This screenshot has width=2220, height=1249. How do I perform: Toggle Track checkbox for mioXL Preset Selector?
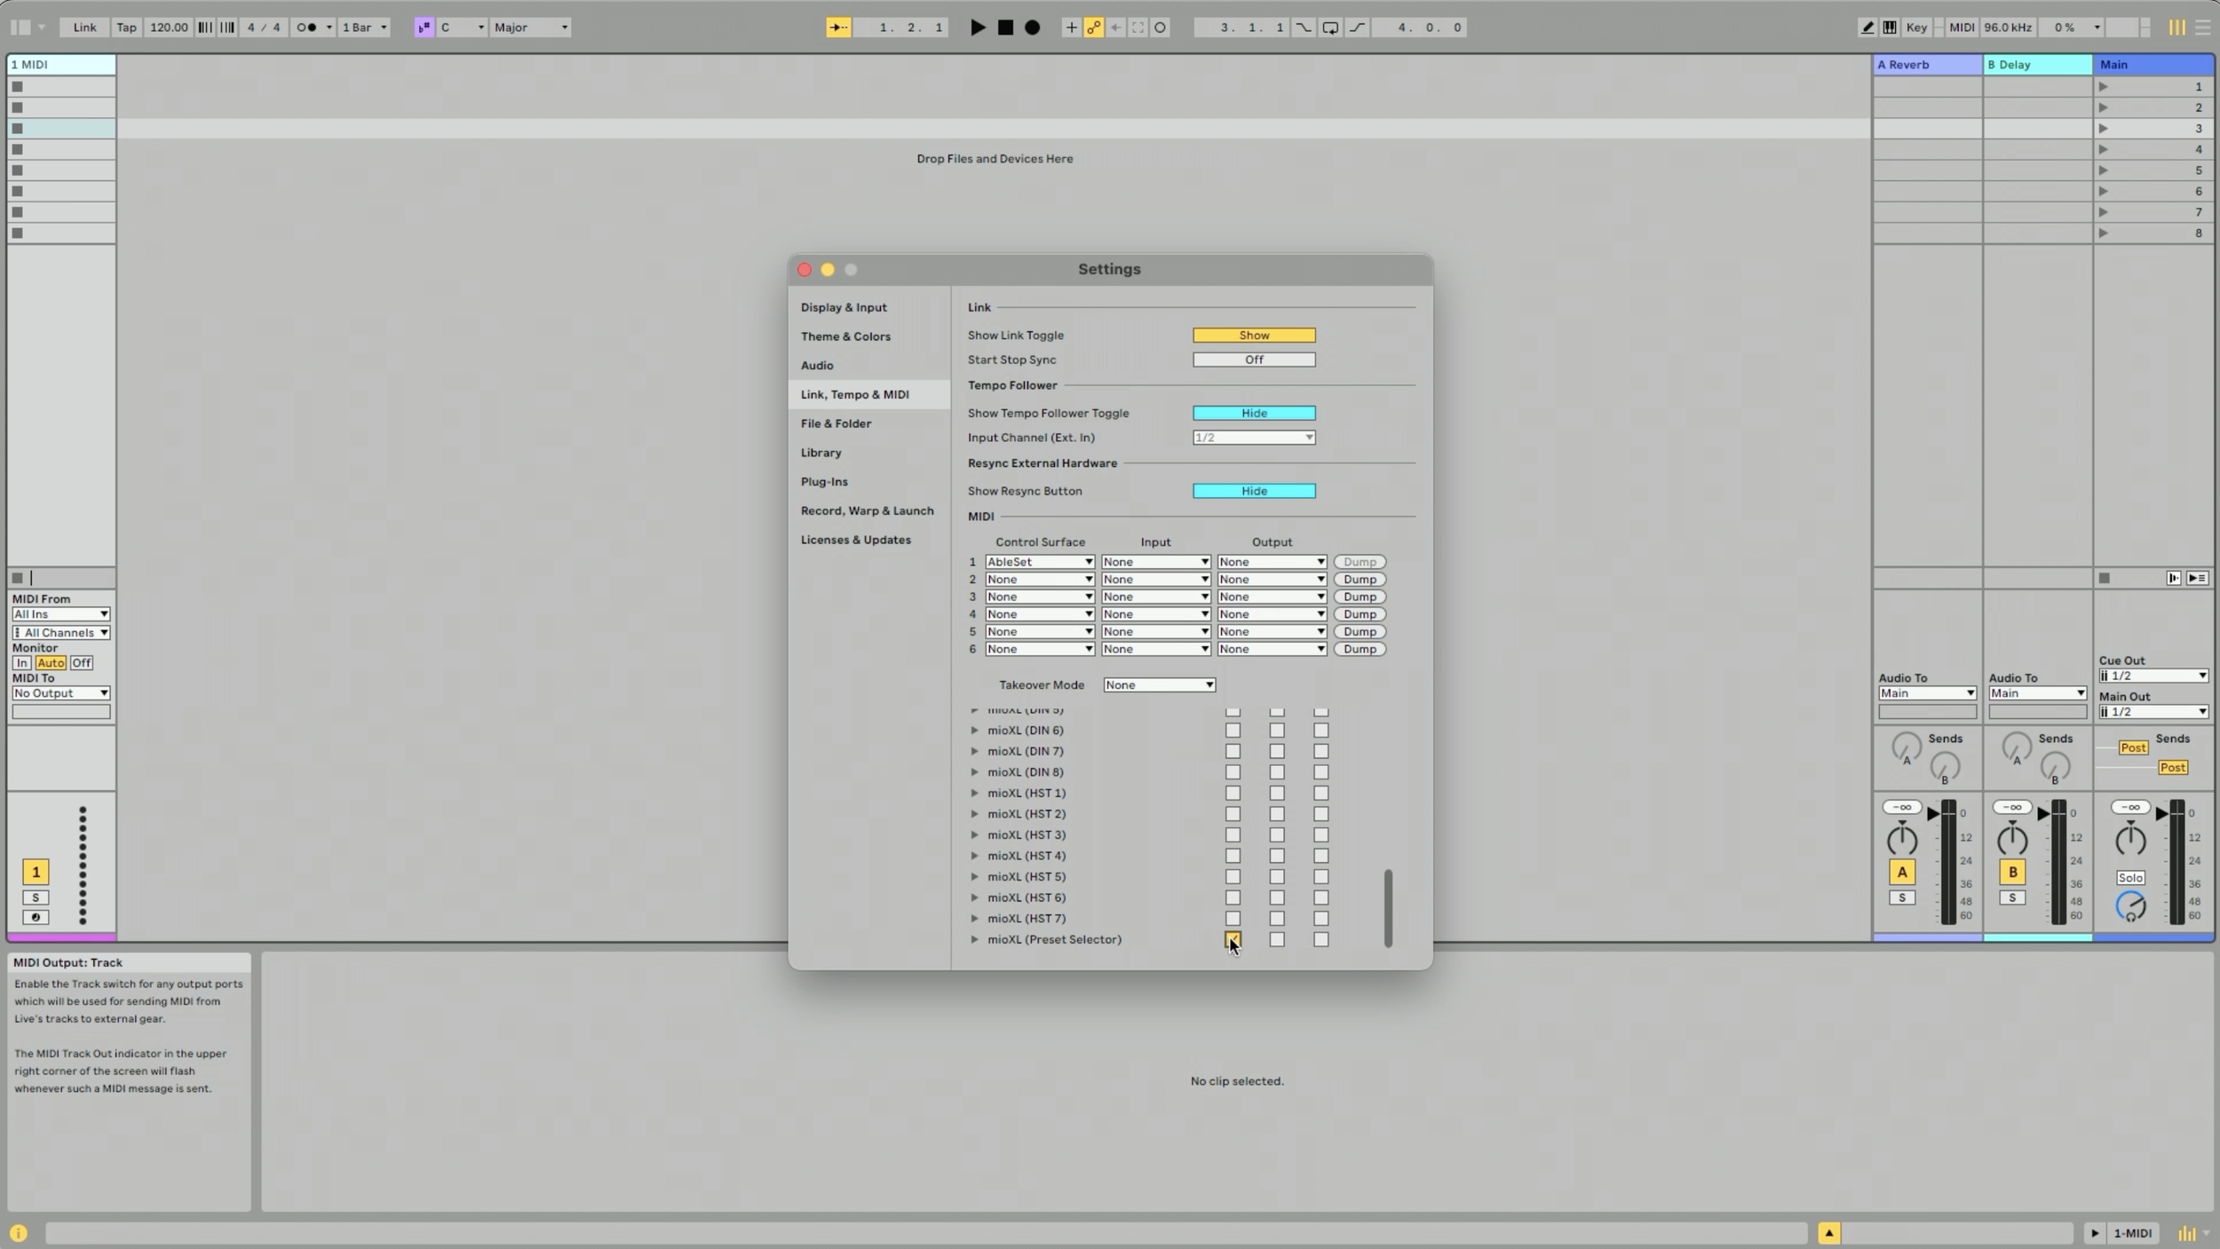(1233, 938)
